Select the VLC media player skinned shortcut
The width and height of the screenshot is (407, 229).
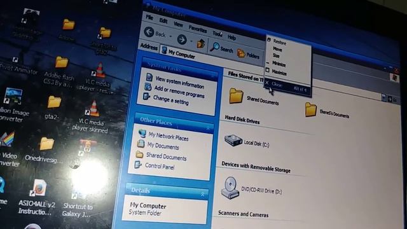(x=92, y=108)
